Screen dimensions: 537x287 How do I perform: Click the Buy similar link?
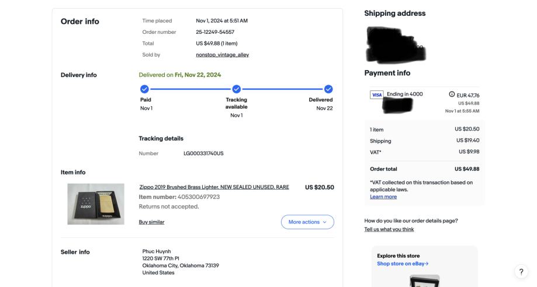pos(151,222)
